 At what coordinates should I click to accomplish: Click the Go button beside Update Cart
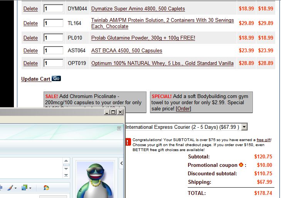pos(56,78)
